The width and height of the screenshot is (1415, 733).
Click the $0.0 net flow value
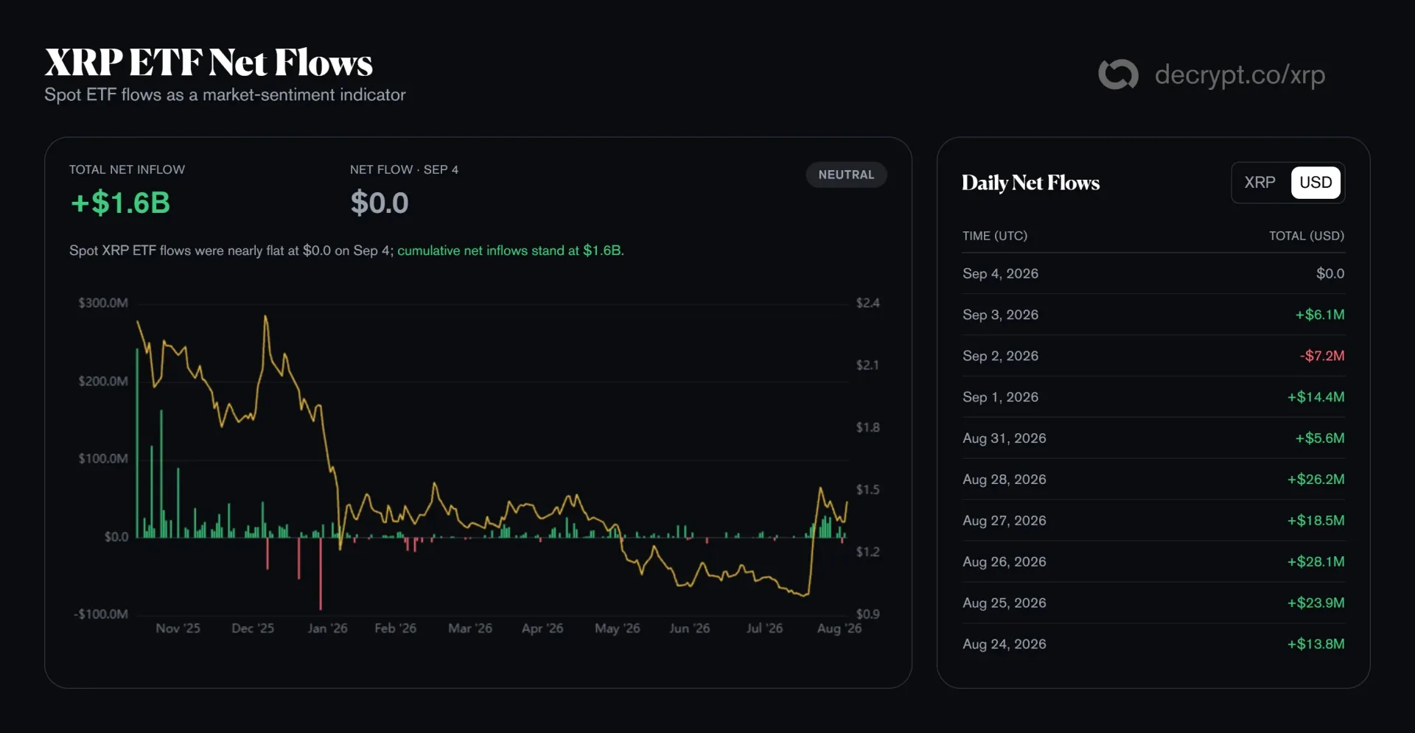point(380,203)
